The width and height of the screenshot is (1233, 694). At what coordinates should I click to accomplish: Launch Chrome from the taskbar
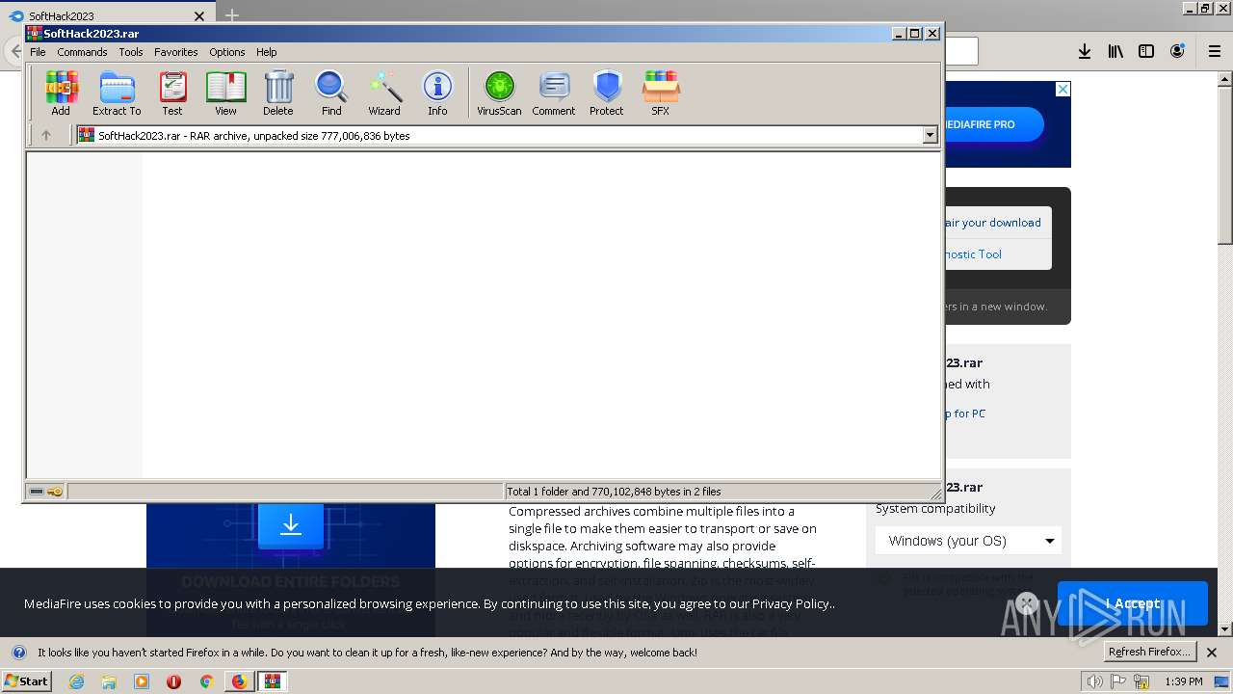(206, 681)
